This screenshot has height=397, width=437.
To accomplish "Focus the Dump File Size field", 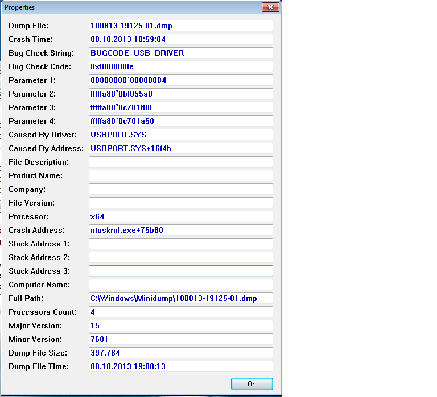I will click(181, 353).
